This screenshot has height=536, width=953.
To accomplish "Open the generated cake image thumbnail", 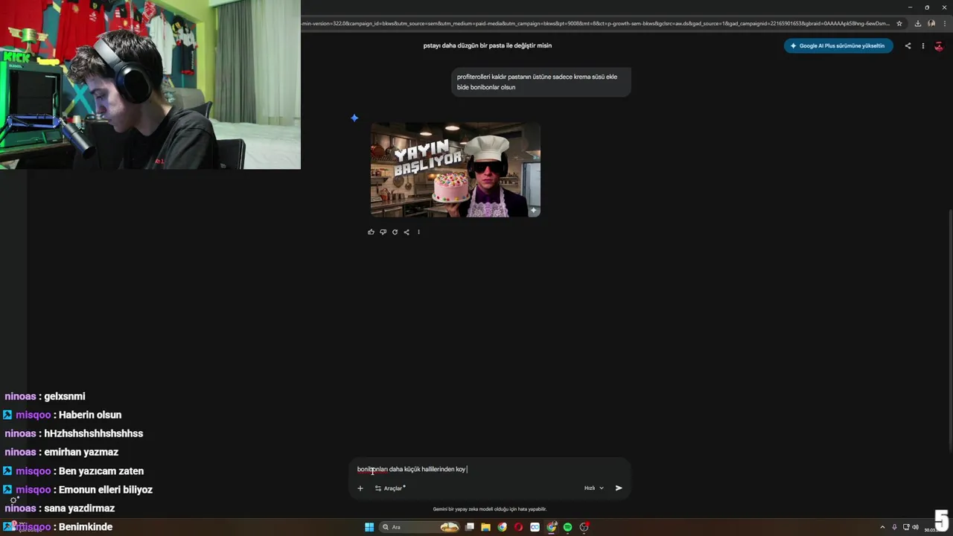I will 456,170.
